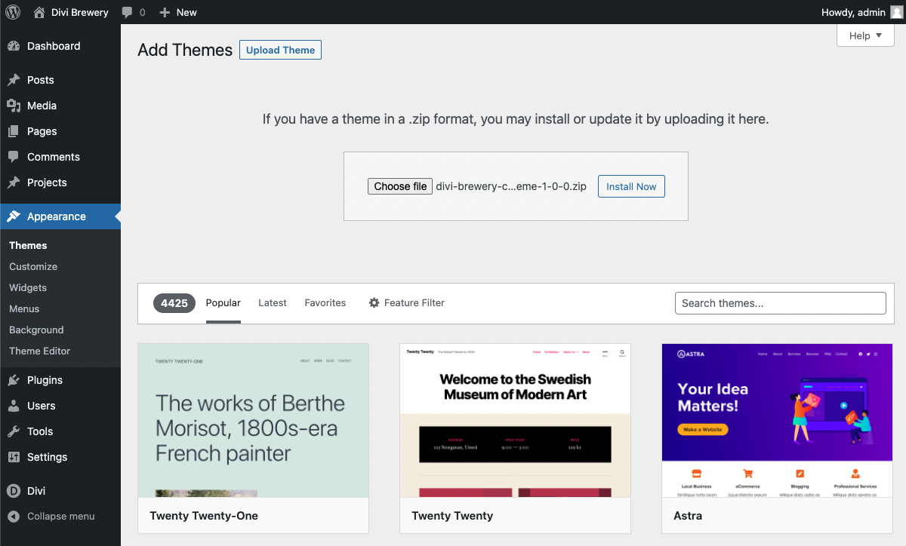Open the Projects menu item
Viewport: 906px width, 546px height.
tap(60, 183)
